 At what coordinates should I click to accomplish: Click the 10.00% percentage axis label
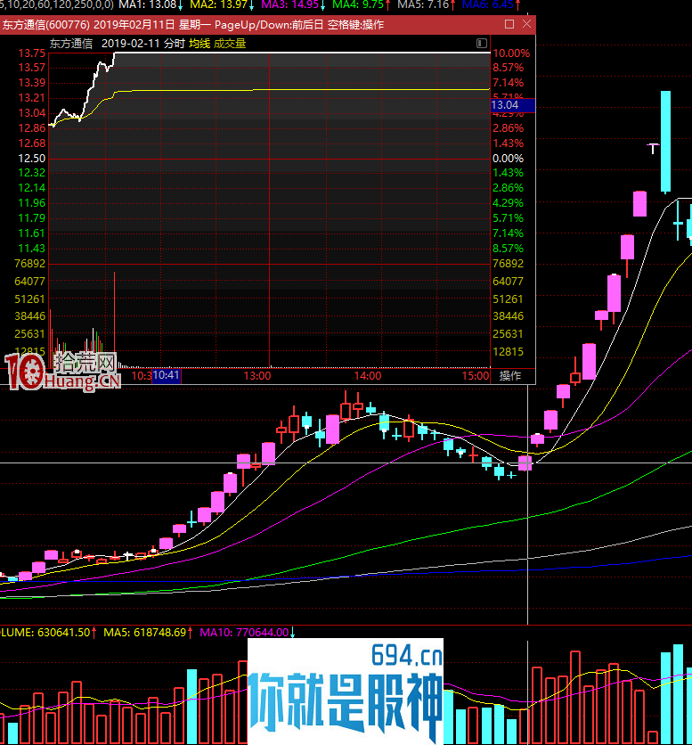click(511, 53)
